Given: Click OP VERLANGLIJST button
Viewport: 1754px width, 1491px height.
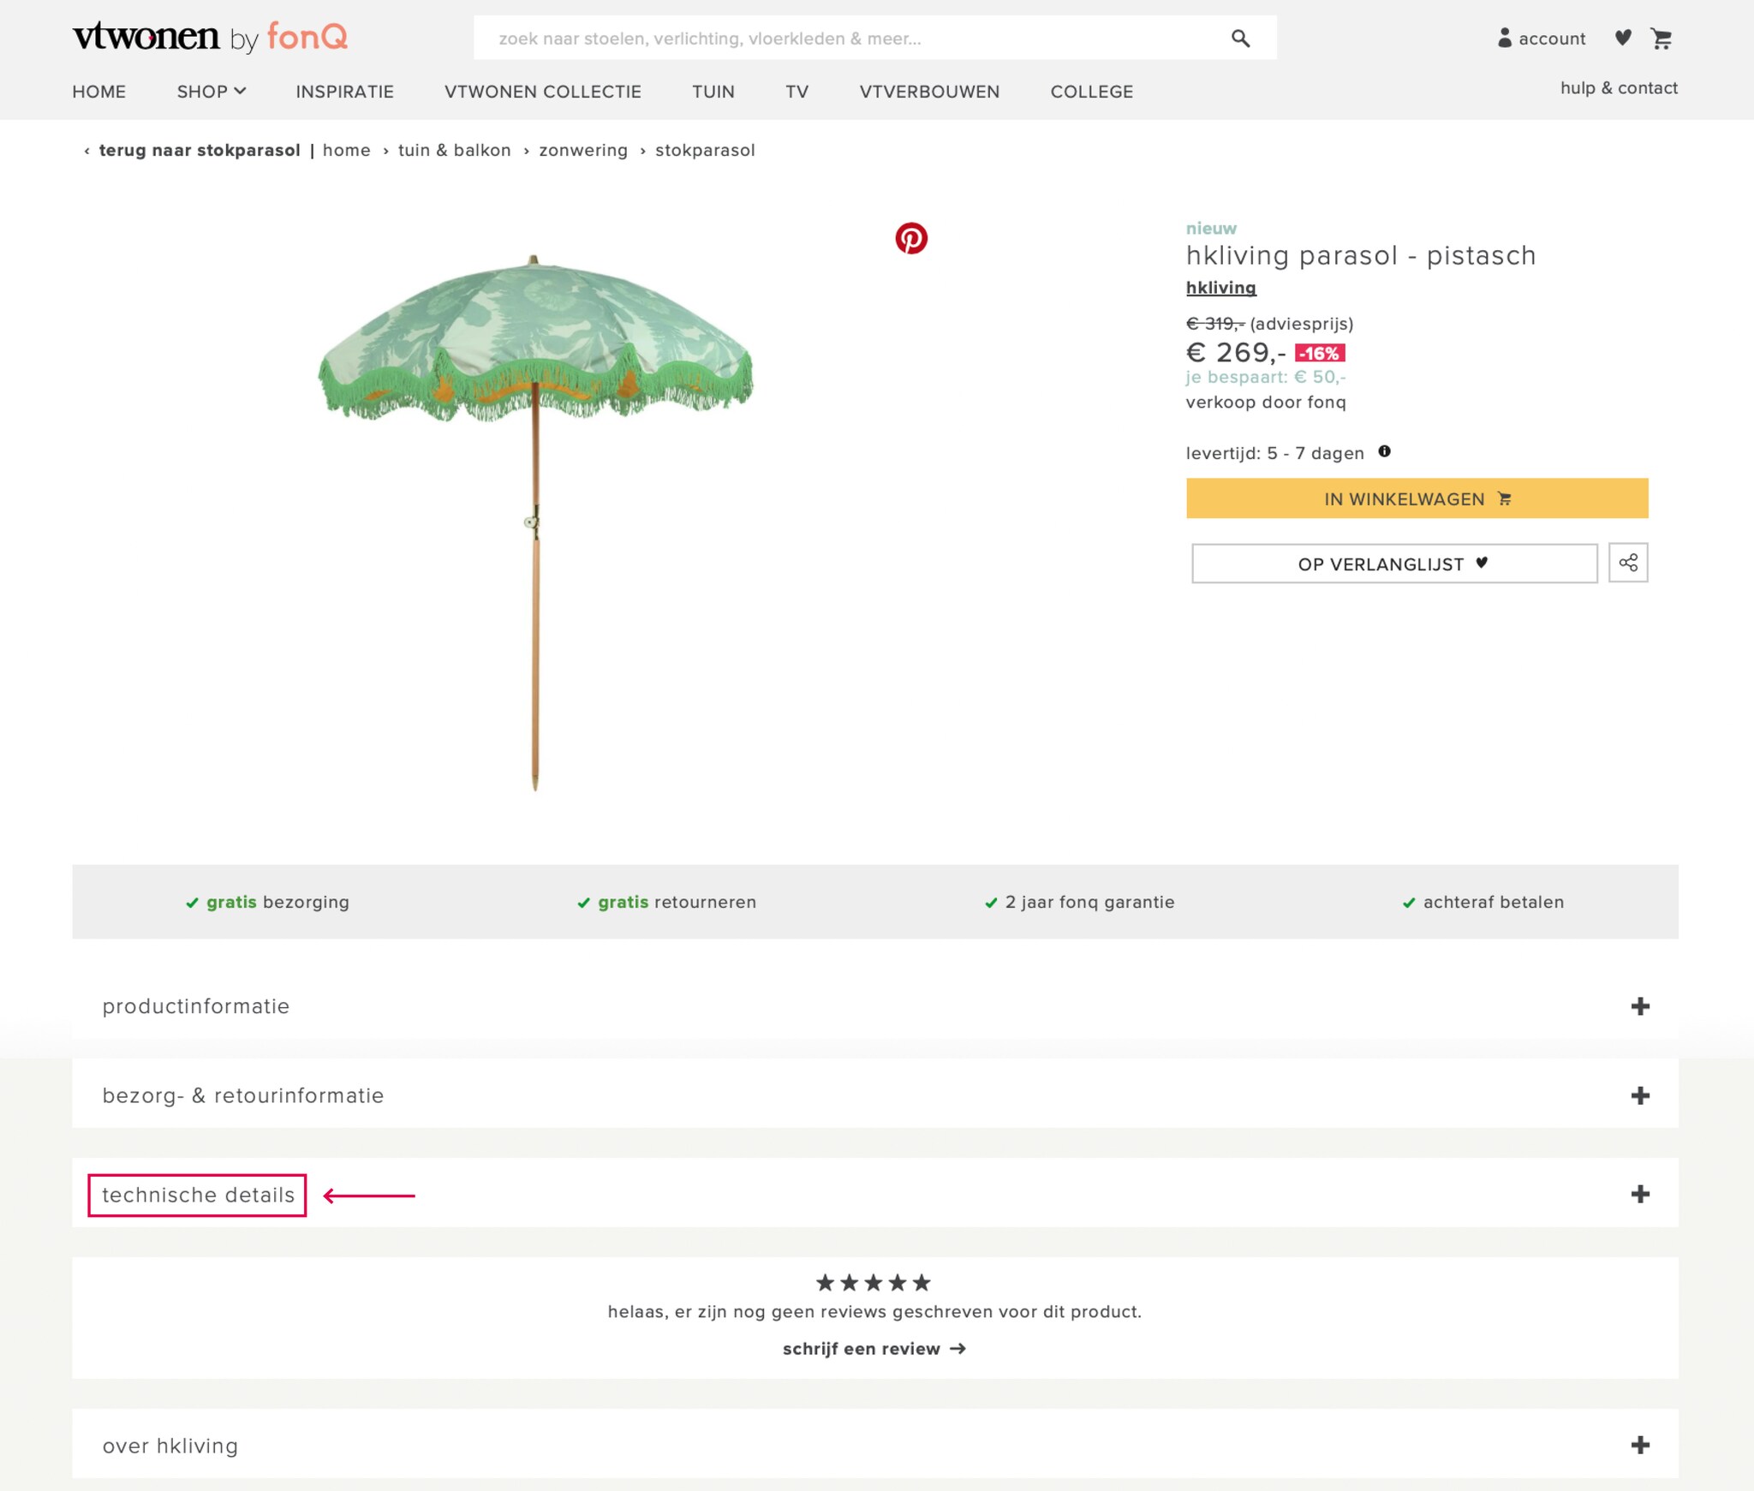Looking at the screenshot, I should pyautogui.click(x=1394, y=564).
